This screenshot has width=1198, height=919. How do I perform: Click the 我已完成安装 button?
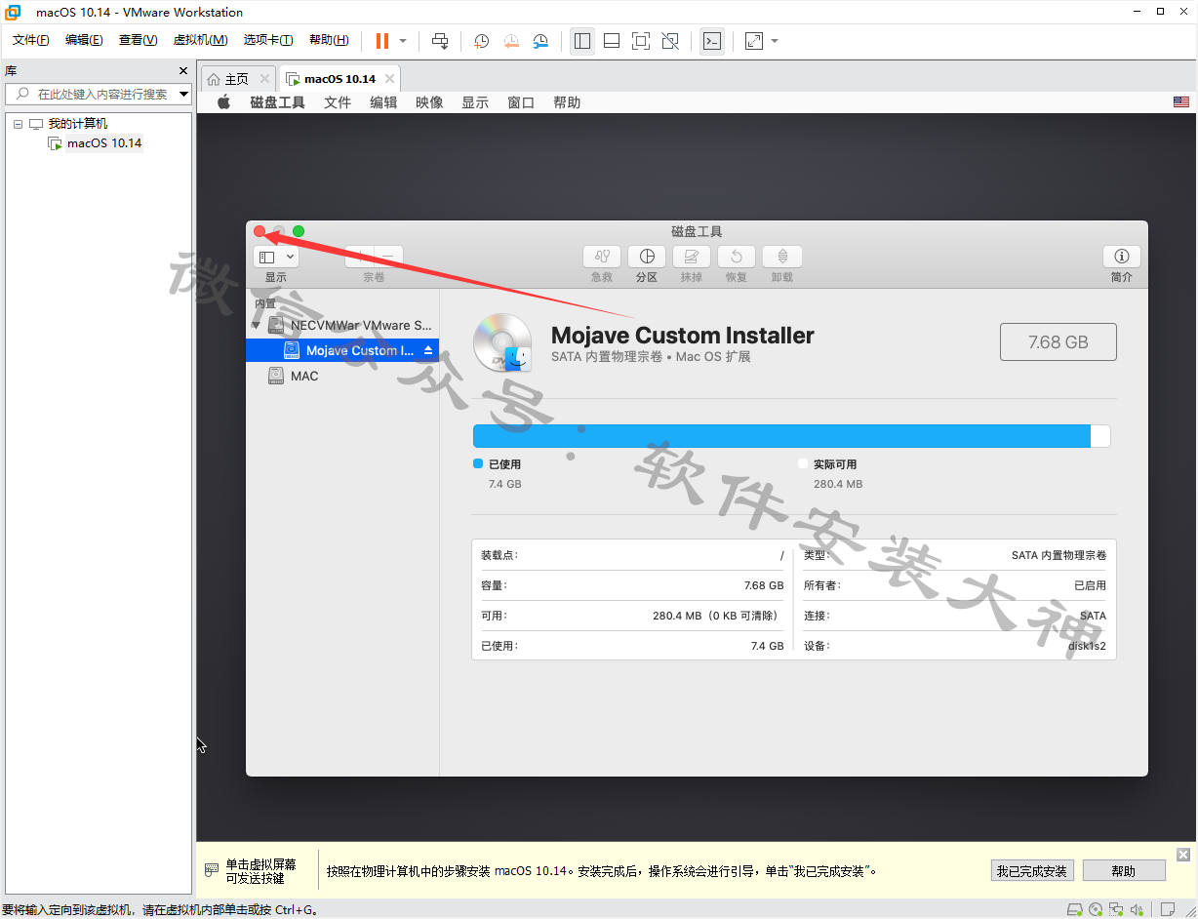click(x=1032, y=870)
